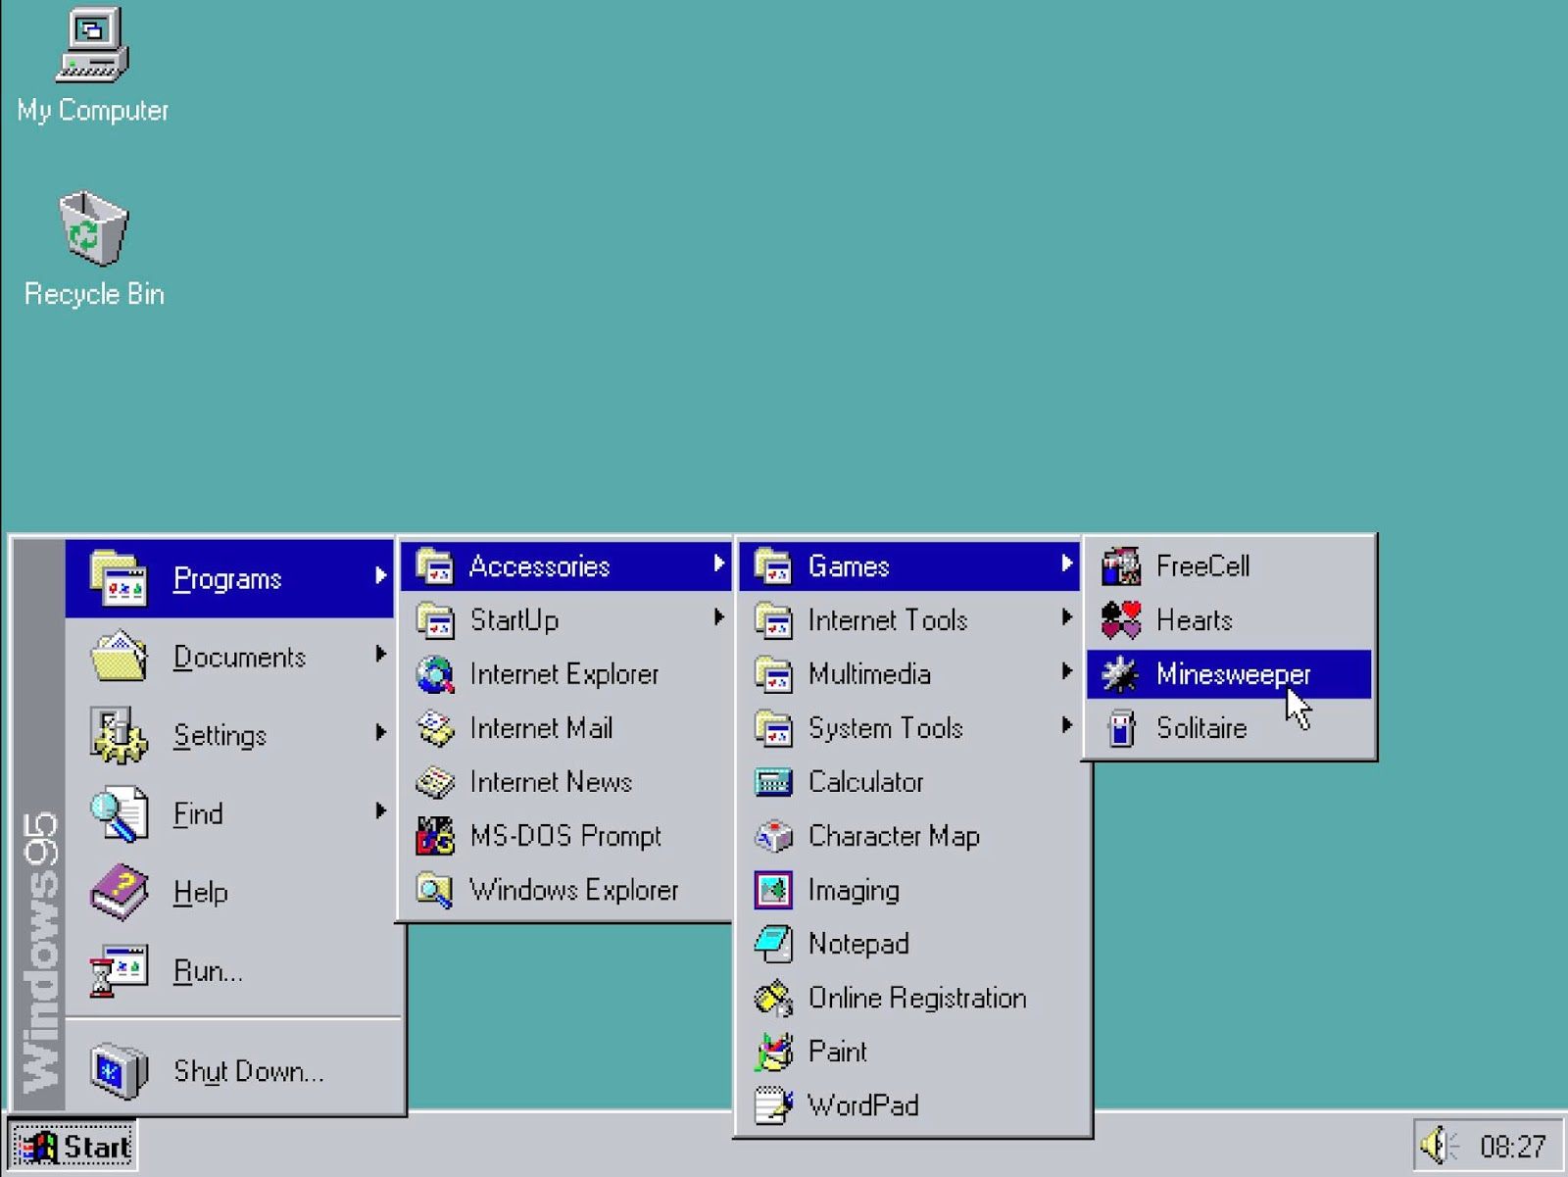Expand the Games submenu arrow
The width and height of the screenshot is (1568, 1177).
[x=1066, y=564]
